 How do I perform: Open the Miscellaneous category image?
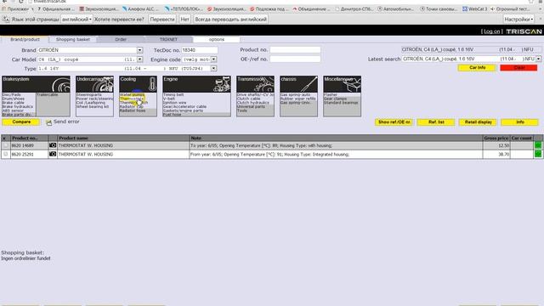[x=342, y=84]
